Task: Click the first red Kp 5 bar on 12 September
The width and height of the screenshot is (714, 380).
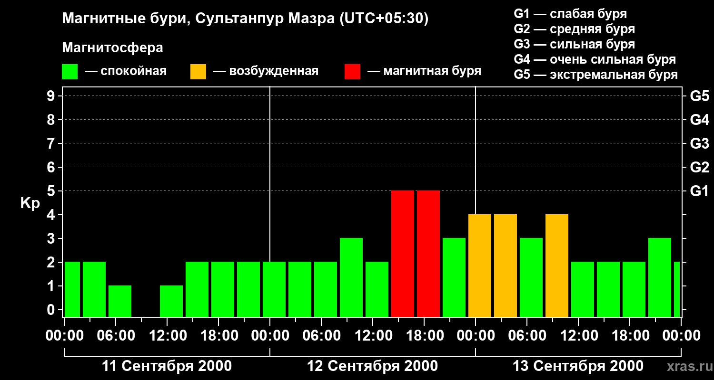Action: [x=403, y=254]
